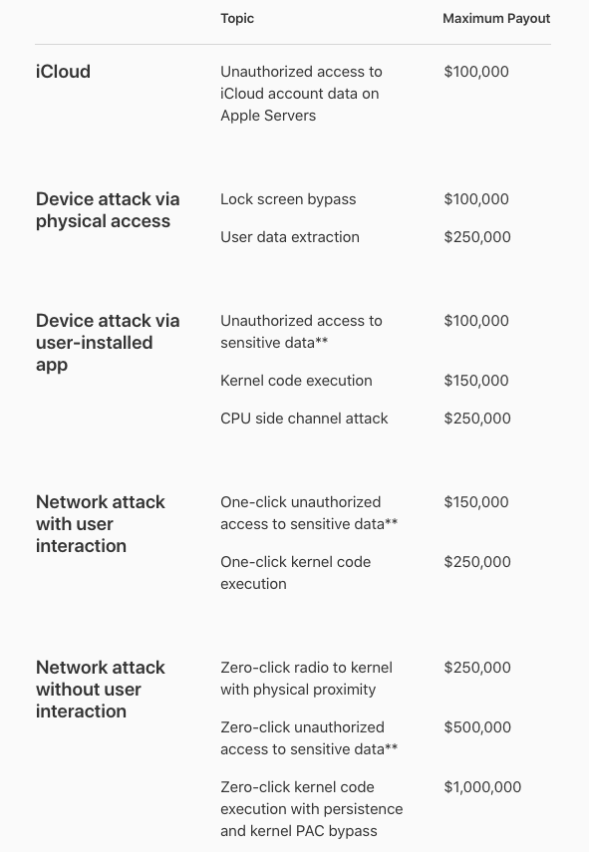This screenshot has width=589, height=852.
Task: Click the iCloud $100,000 payout value
Action: 476,72
